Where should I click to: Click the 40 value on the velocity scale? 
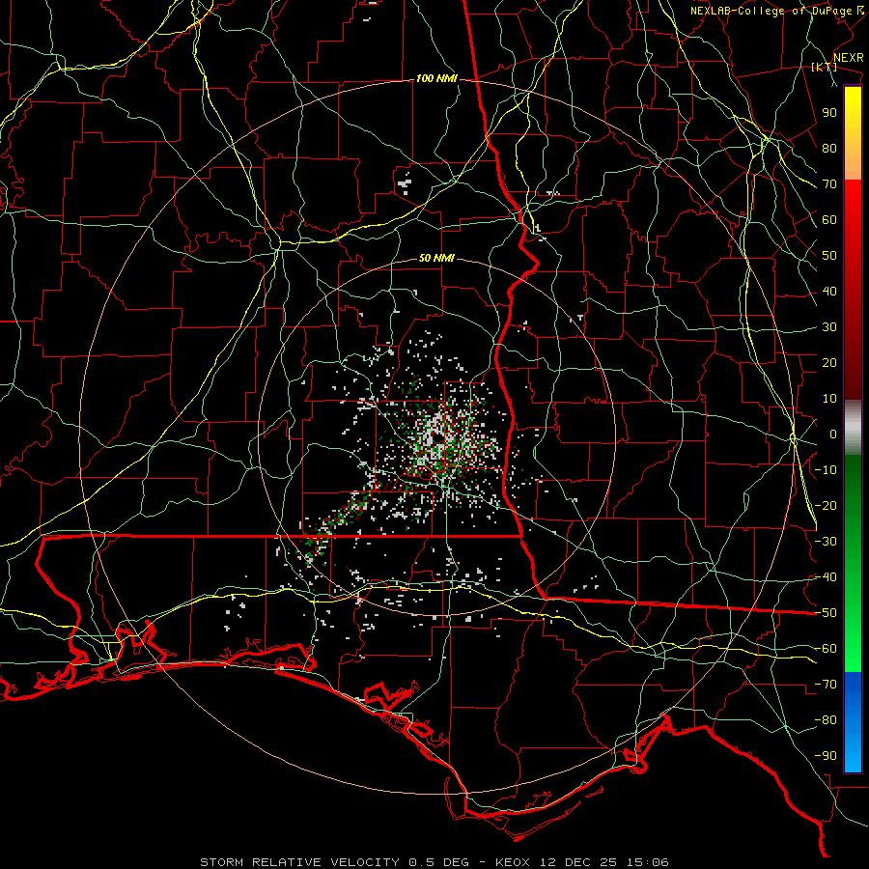829,292
